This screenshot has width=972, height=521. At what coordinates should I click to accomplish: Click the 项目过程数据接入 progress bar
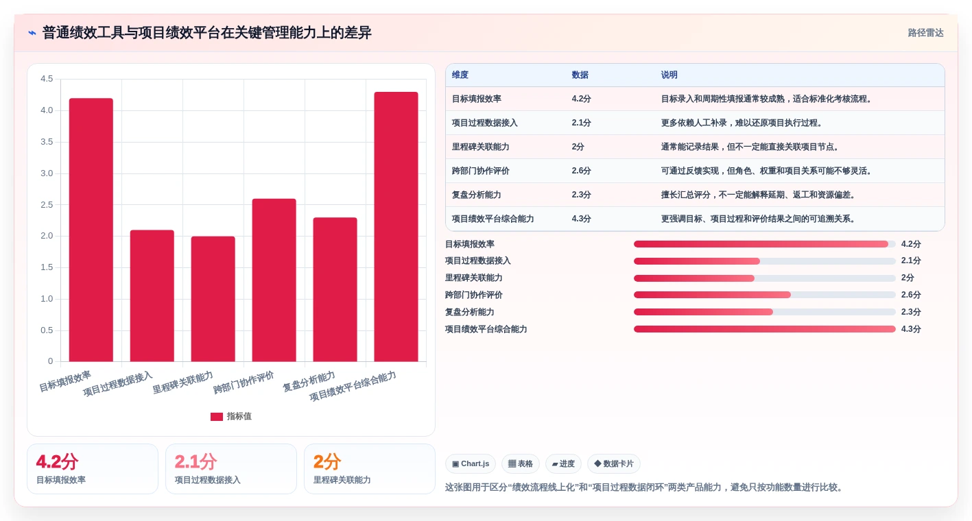[765, 261]
